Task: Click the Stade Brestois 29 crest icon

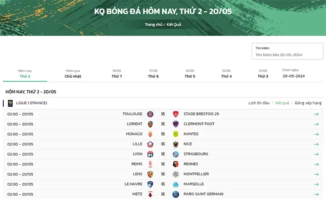Action: click(x=176, y=114)
